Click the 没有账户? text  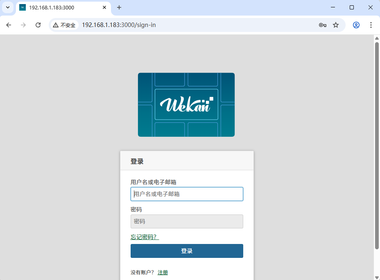[142, 273]
